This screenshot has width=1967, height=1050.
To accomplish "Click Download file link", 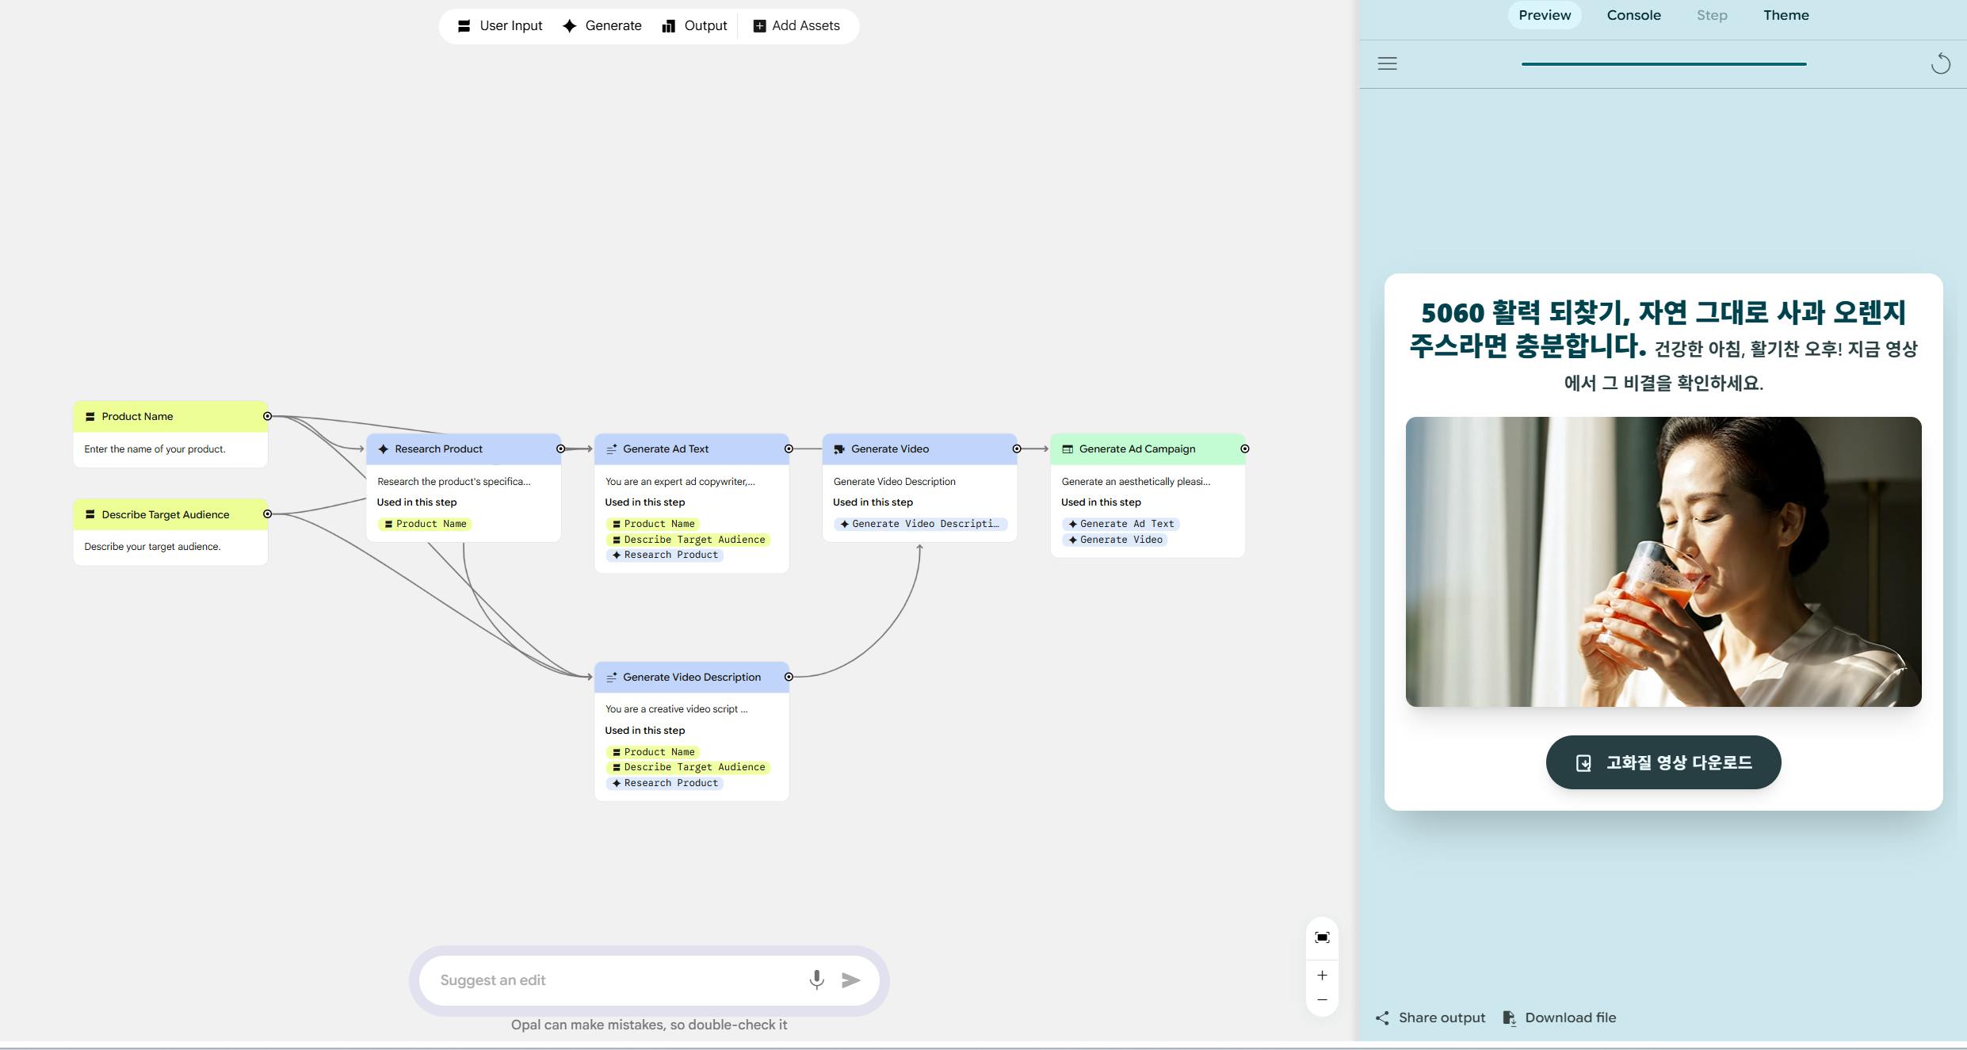I will click(1560, 1018).
